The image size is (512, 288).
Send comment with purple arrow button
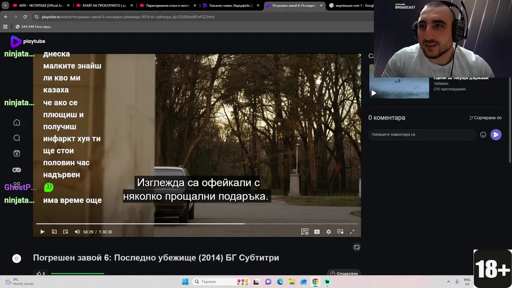point(496,135)
